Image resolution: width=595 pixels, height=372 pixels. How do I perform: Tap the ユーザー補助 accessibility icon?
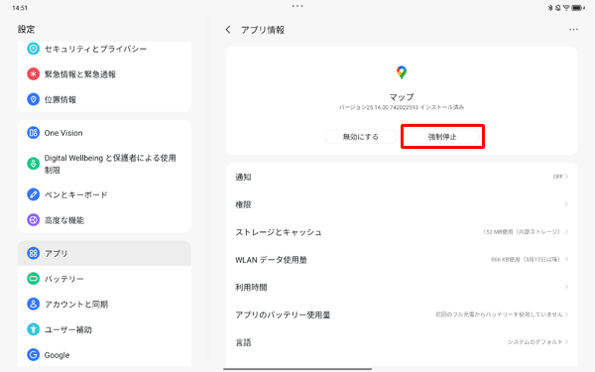[x=34, y=329]
